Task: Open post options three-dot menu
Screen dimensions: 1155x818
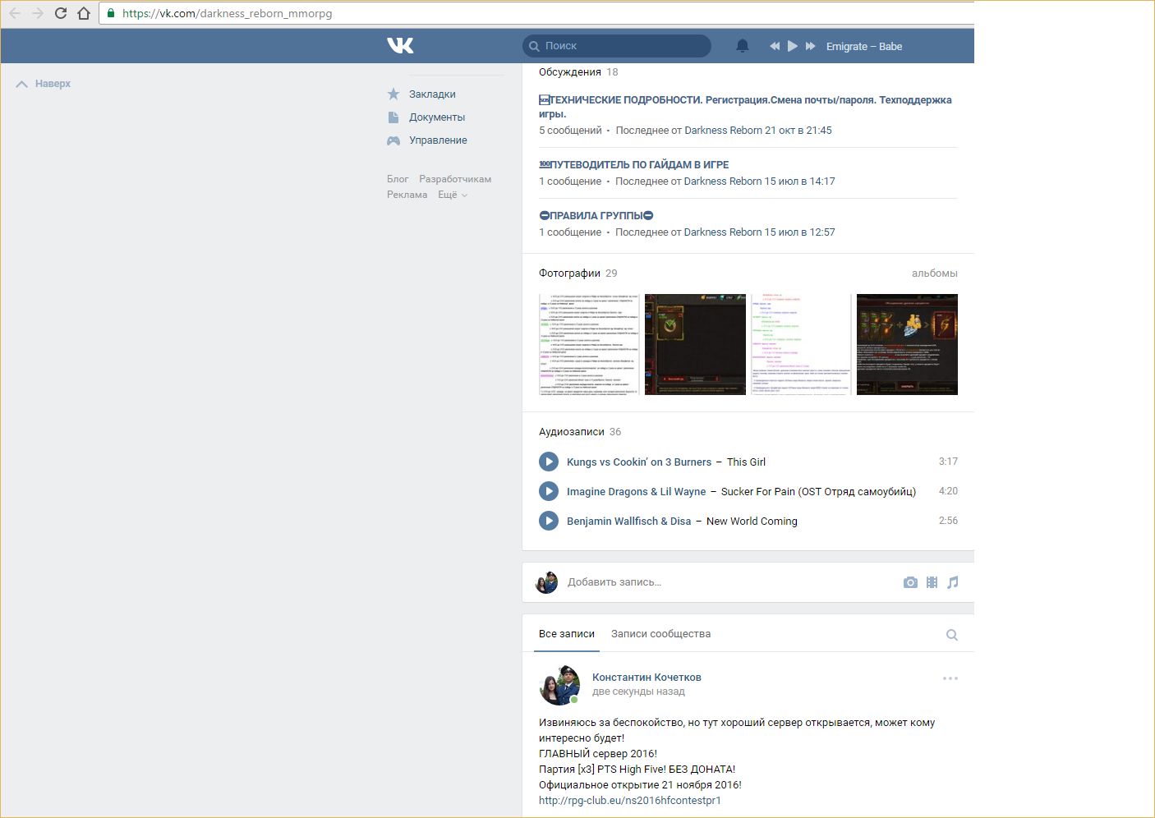Action: coord(950,678)
